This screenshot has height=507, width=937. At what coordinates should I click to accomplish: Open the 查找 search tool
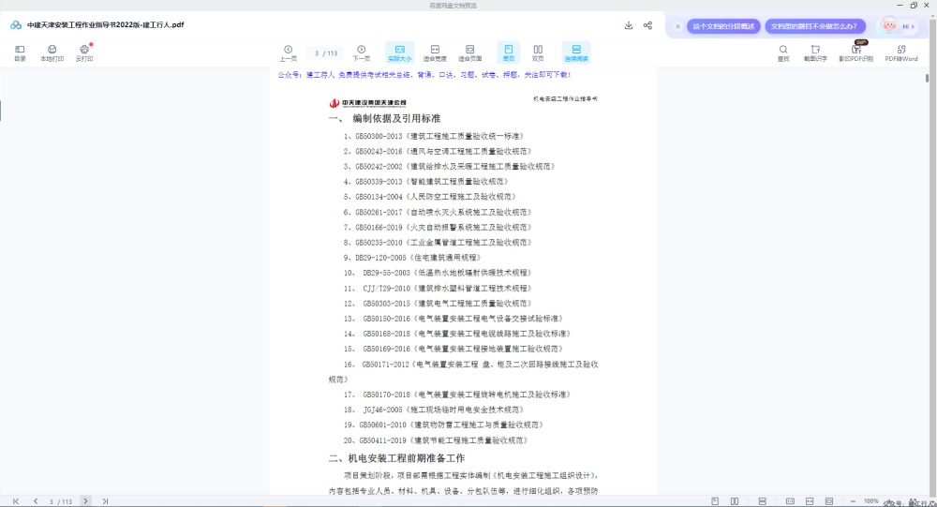[782, 52]
